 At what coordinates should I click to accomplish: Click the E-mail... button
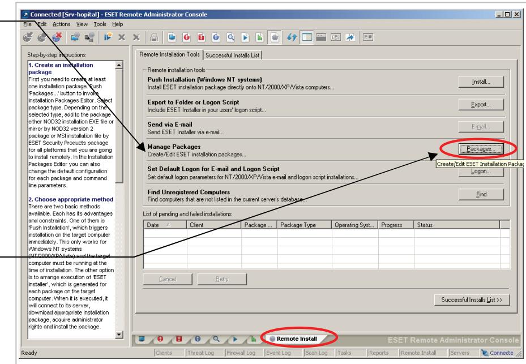click(x=481, y=126)
